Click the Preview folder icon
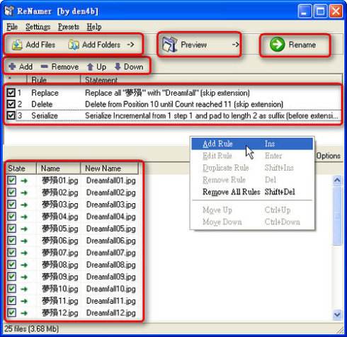This screenshot has height=337, width=347. (x=169, y=45)
